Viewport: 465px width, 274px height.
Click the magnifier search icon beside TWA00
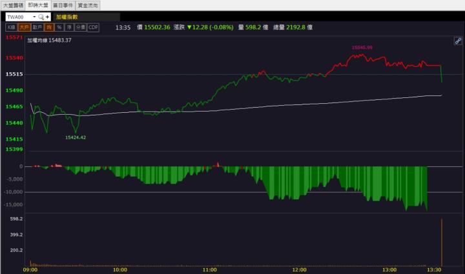click(41, 17)
